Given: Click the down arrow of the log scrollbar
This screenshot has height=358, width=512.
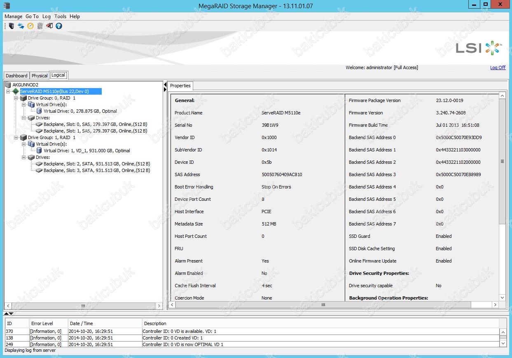Looking at the screenshot, I should [x=503, y=342].
